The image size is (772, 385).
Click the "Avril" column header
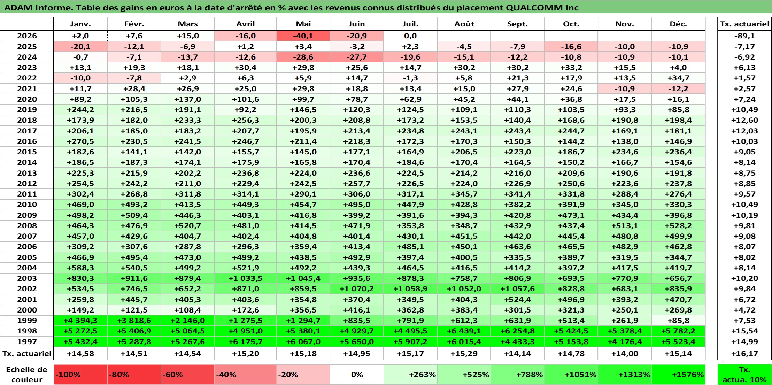[x=246, y=24]
